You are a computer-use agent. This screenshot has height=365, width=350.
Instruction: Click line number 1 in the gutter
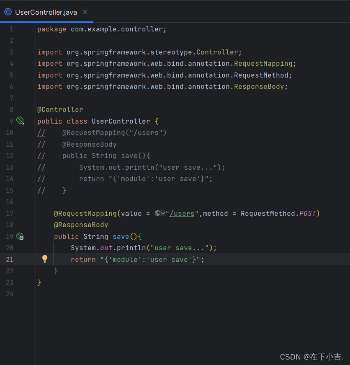pyautogui.click(x=11, y=29)
